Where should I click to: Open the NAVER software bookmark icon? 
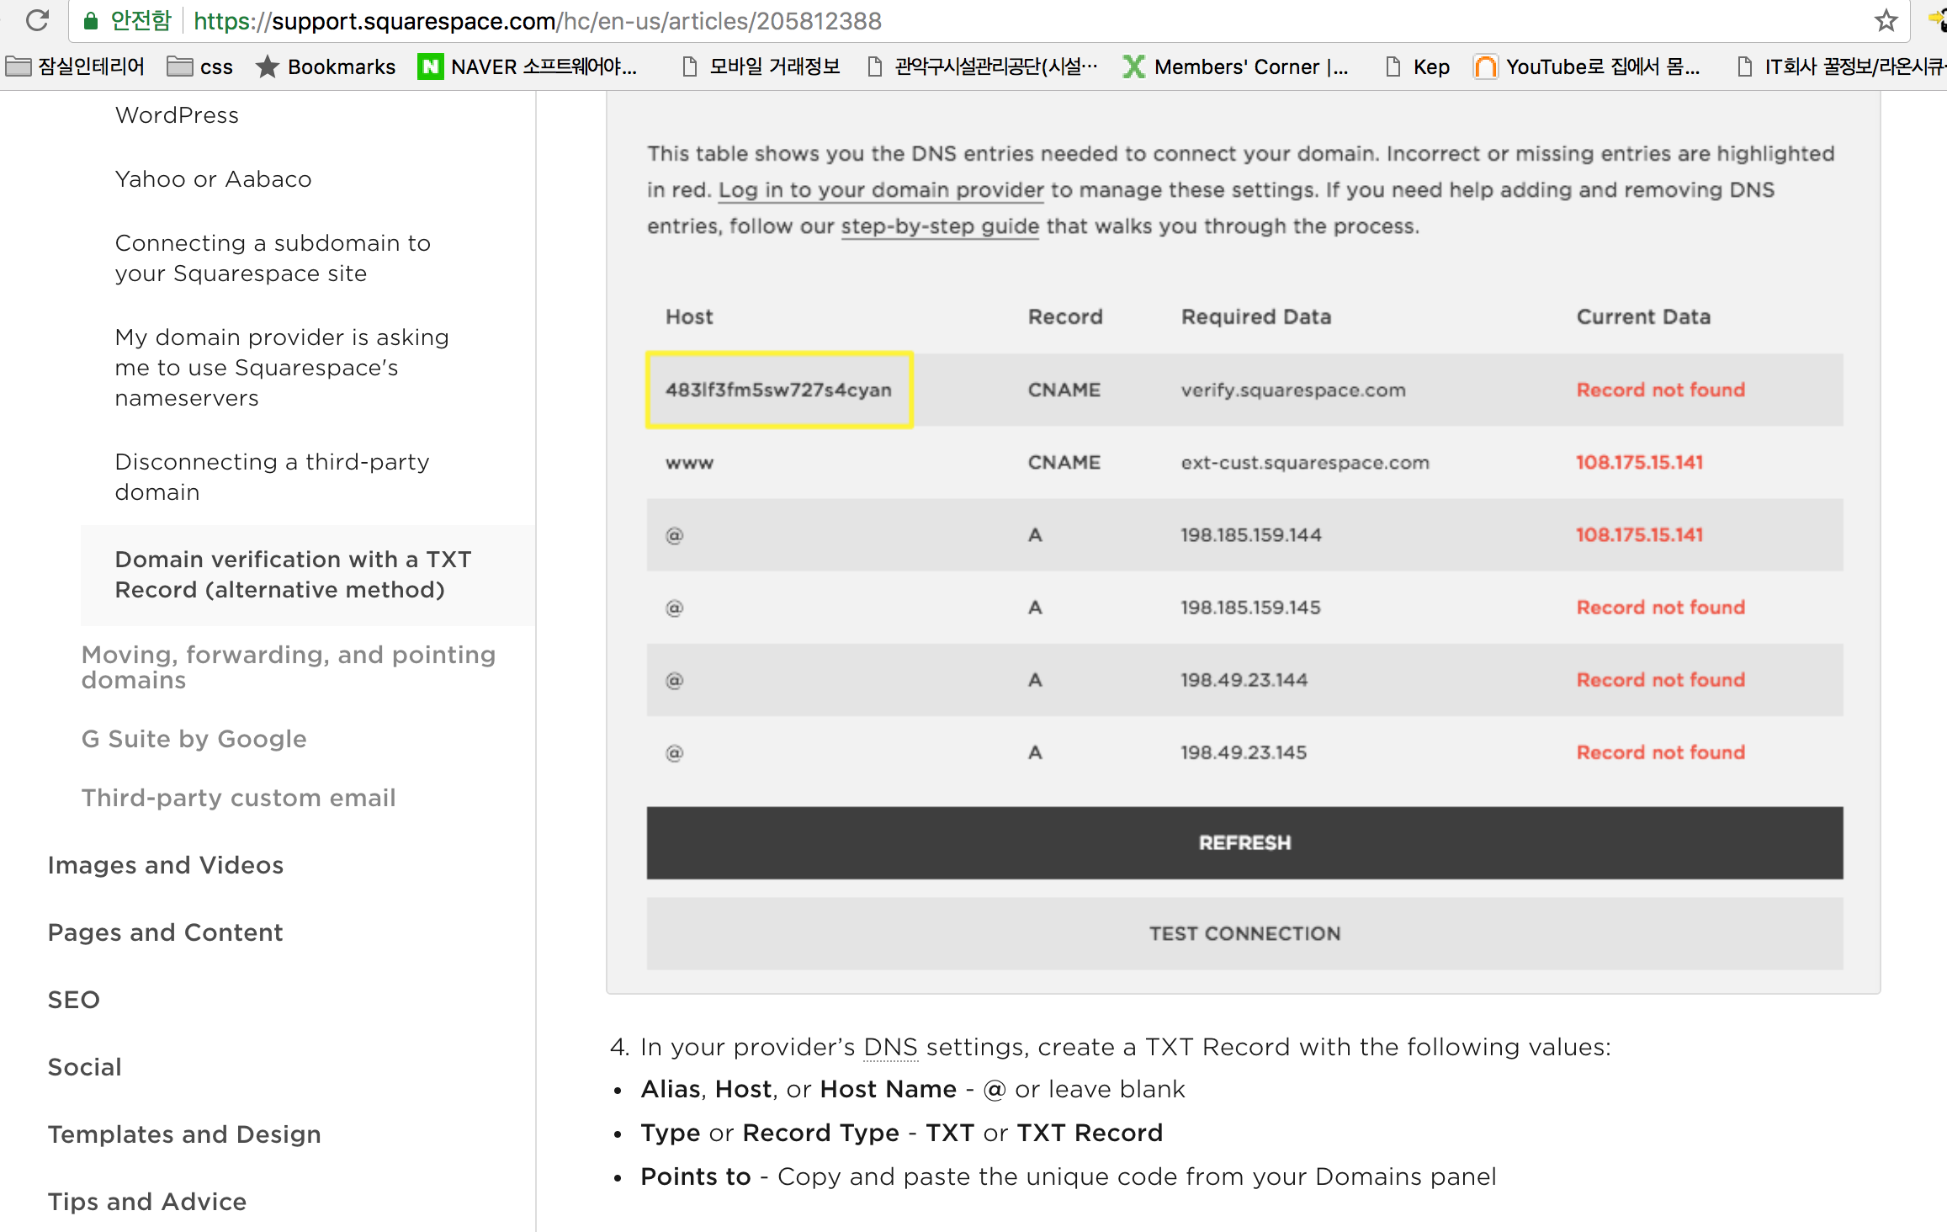pyautogui.click(x=430, y=66)
